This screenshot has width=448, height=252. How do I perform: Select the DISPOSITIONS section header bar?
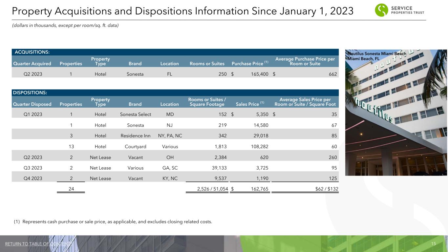pos(175,93)
